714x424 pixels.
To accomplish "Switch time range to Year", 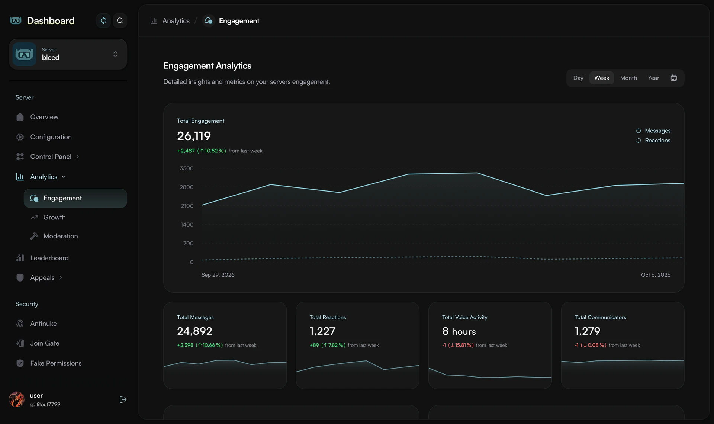I will tap(653, 78).
